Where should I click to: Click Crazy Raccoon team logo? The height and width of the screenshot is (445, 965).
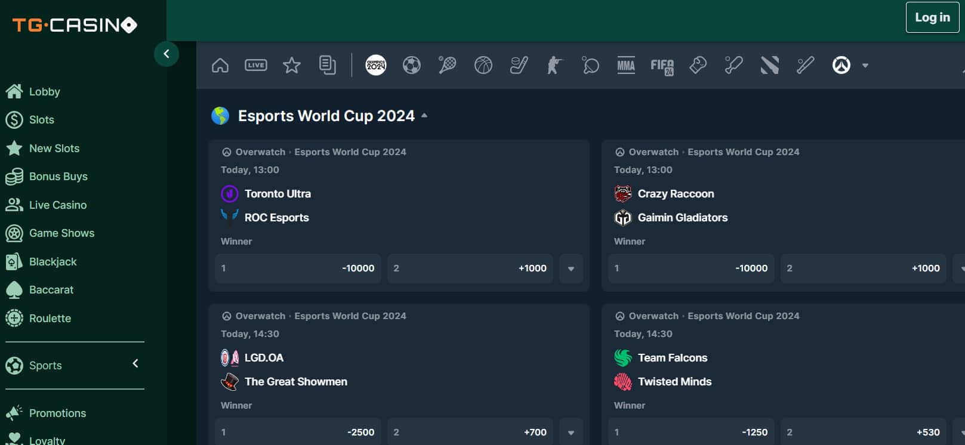623,194
